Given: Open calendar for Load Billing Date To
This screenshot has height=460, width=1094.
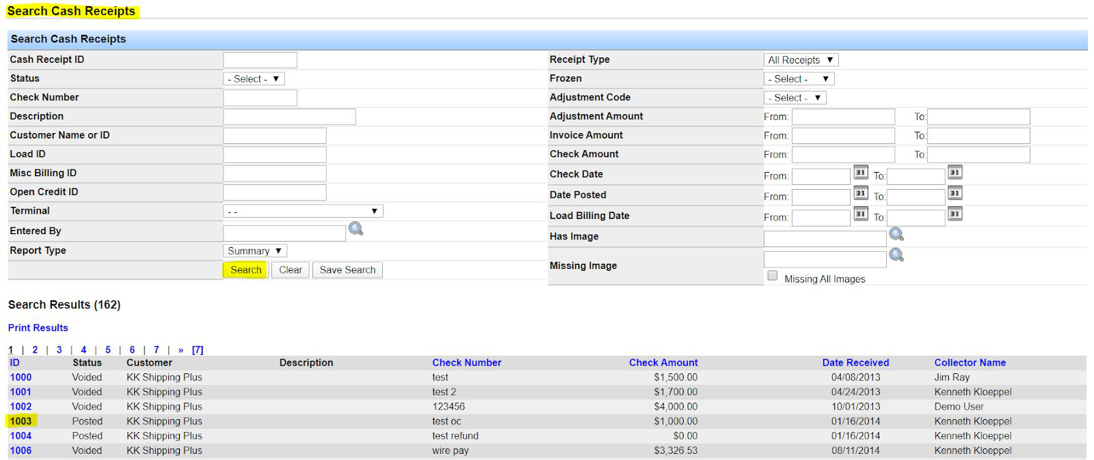Looking at the screenshot, I should tap(955, 214).
